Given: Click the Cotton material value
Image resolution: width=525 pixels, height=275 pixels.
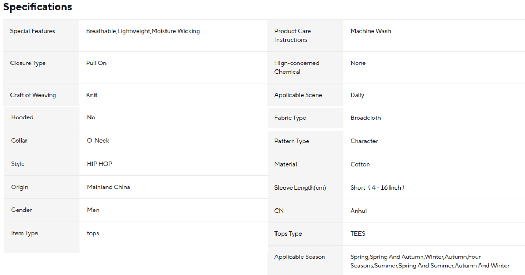Looking at the screenshot, I should coord(360,165).
